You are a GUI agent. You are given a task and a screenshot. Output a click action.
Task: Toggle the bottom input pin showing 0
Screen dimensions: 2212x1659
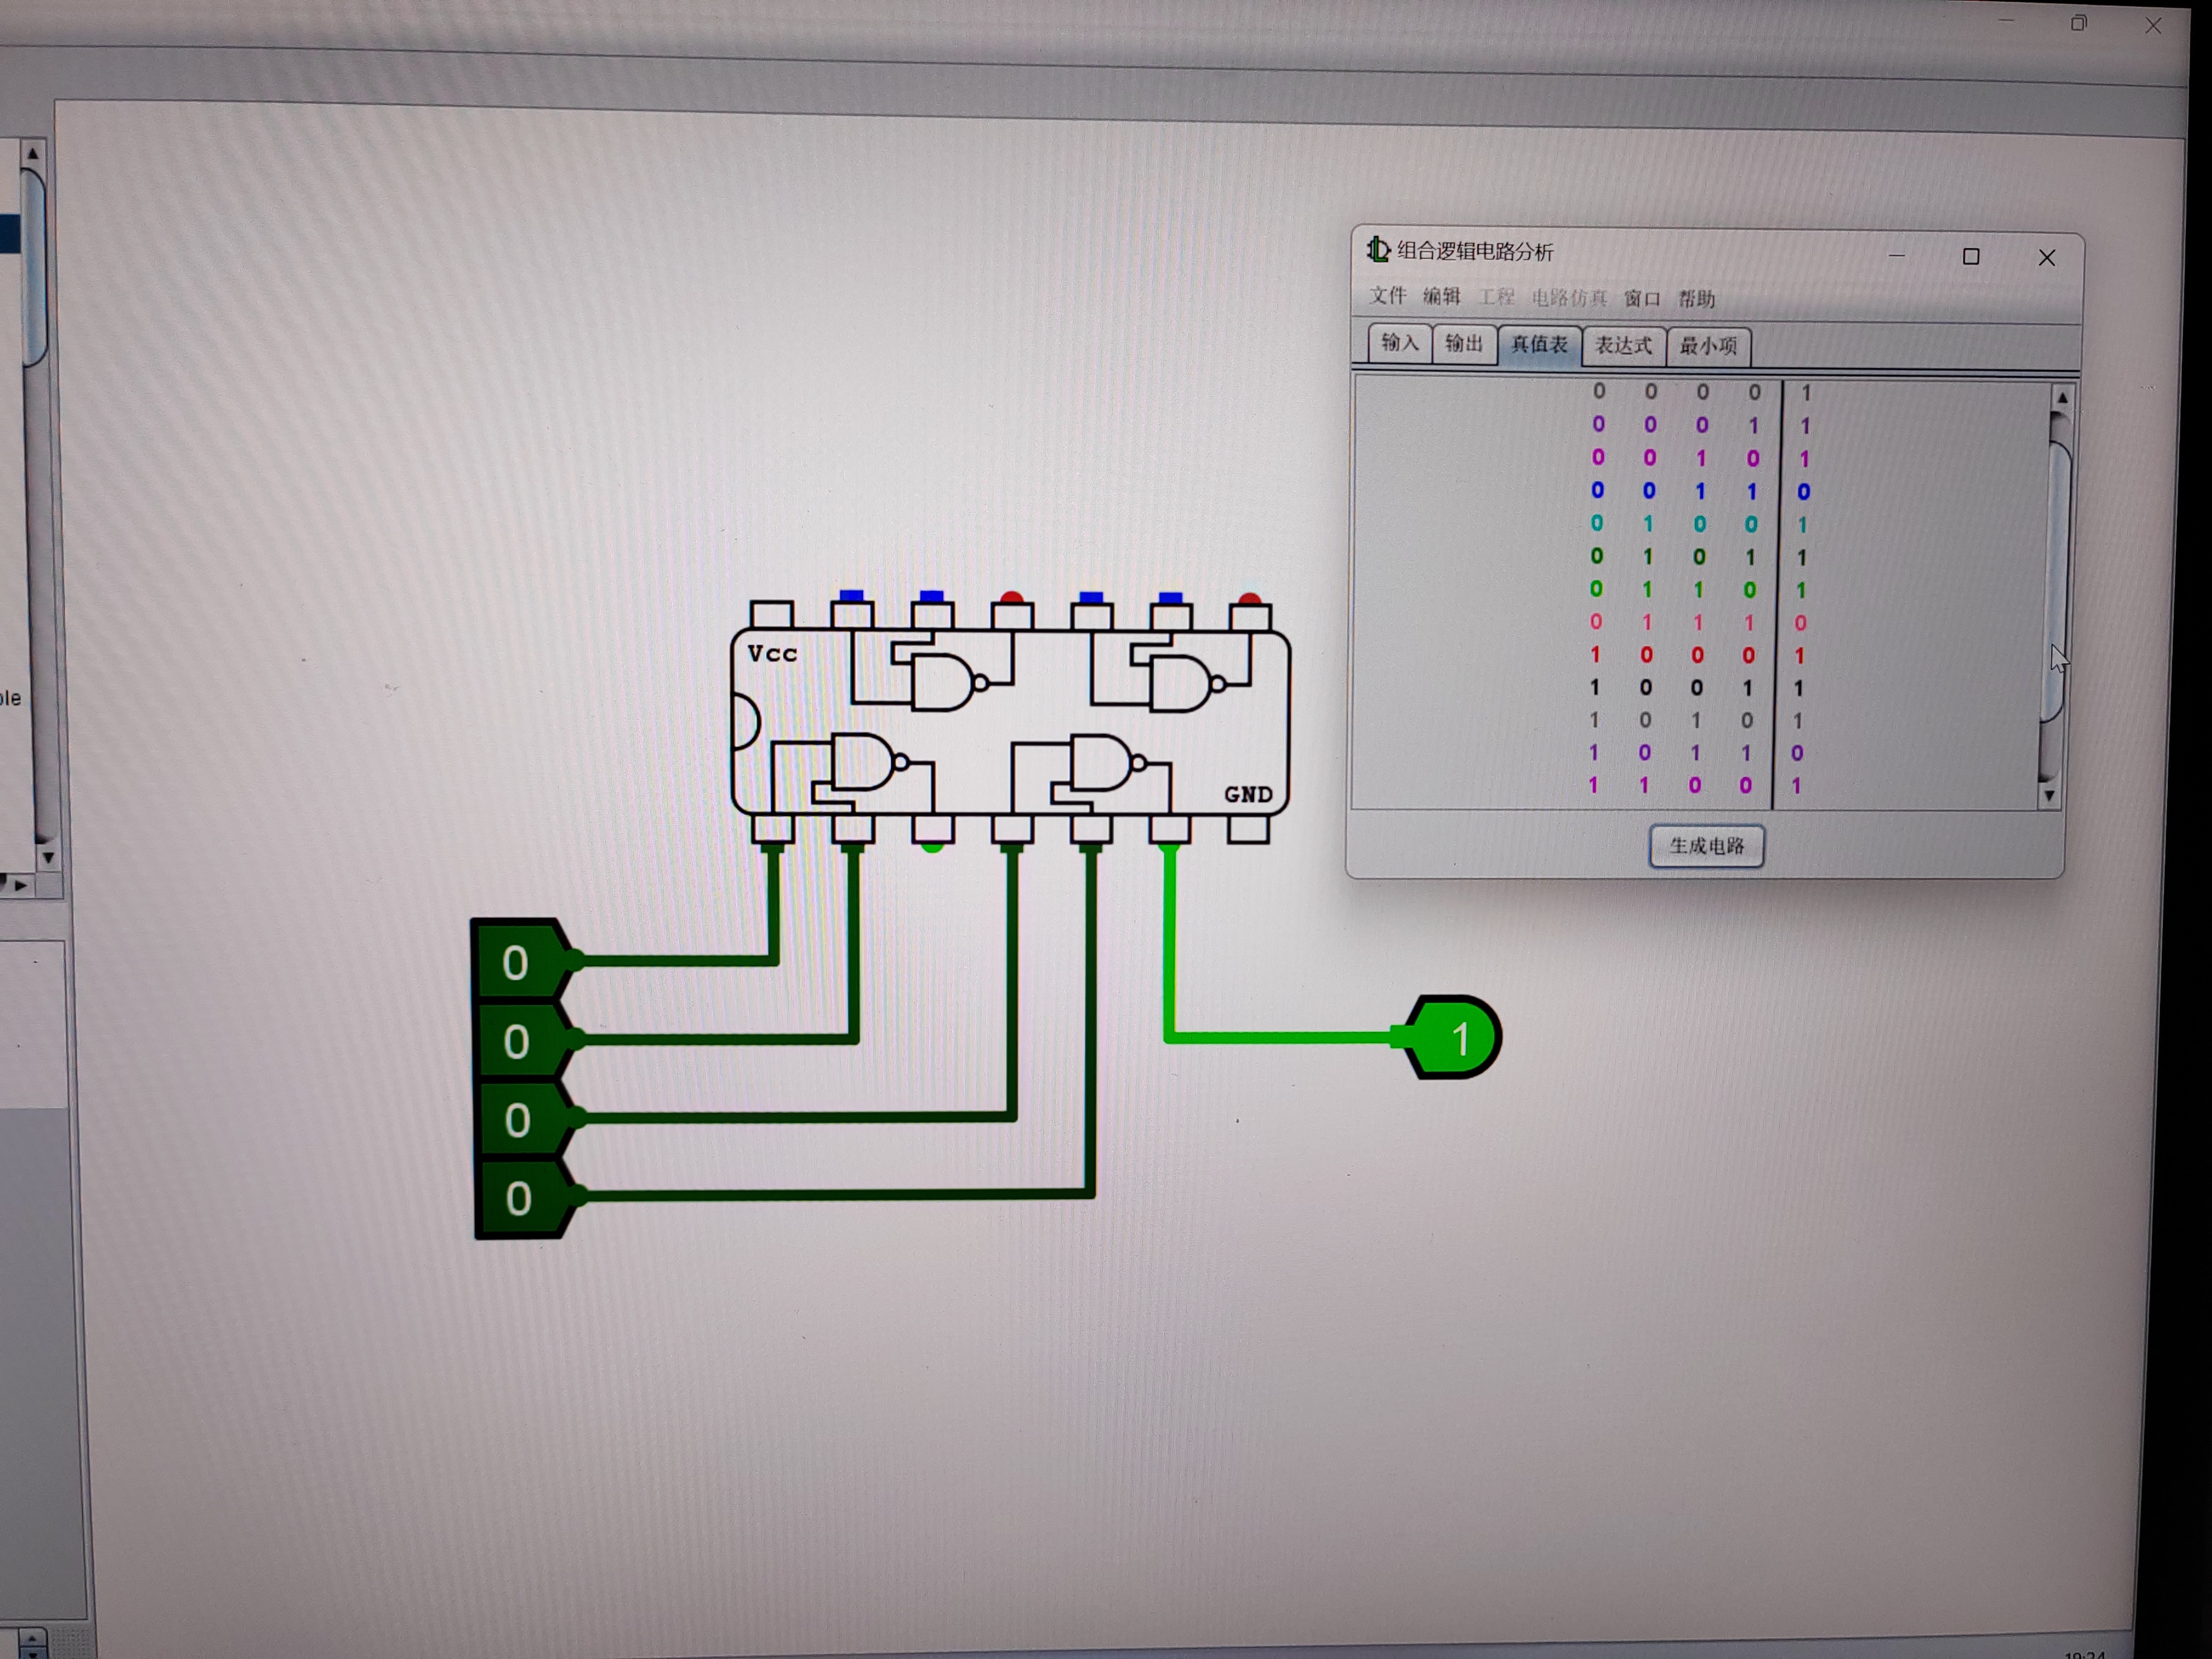coord(518,1198)
